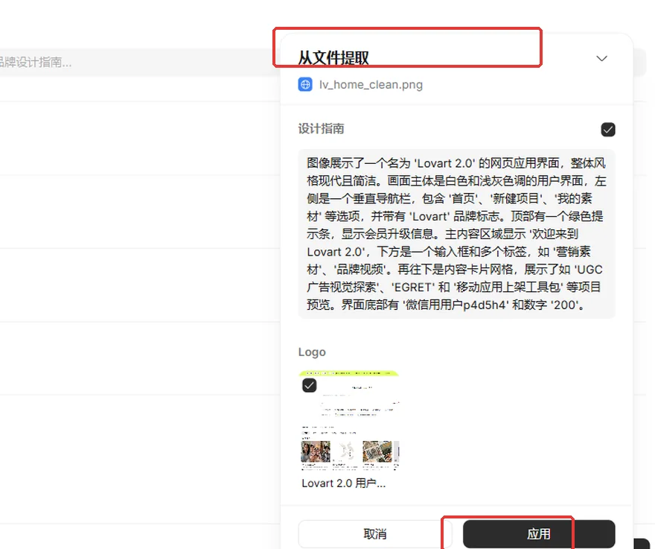The height and width of the screenshot is (549, 655).
Task: Click the 设计指南 section label
Action: pos(322,129)
